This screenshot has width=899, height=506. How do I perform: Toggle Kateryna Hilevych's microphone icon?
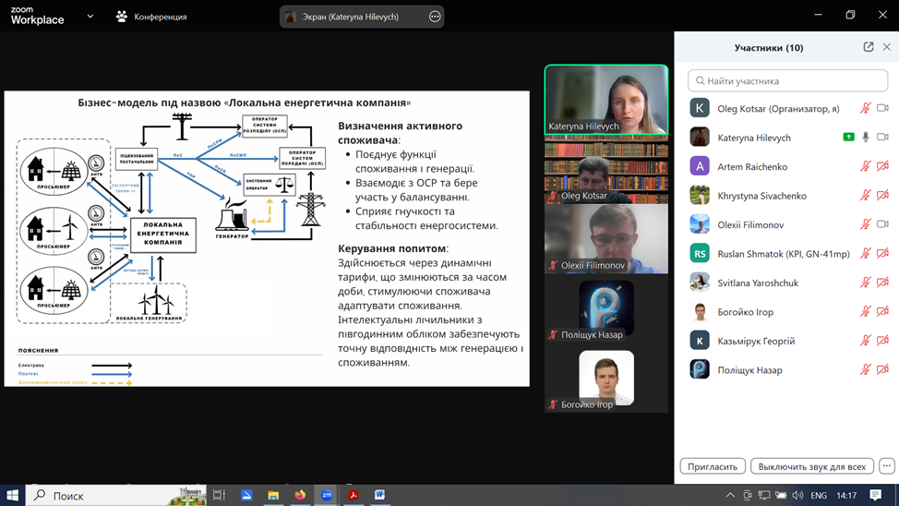click(865, 137)
